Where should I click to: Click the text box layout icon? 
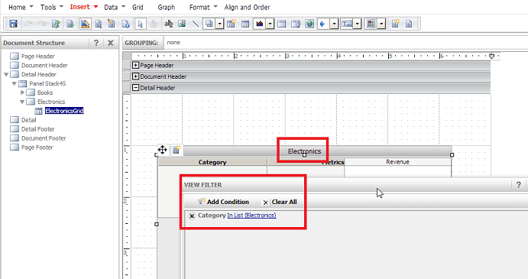click(x=347, y=24)
